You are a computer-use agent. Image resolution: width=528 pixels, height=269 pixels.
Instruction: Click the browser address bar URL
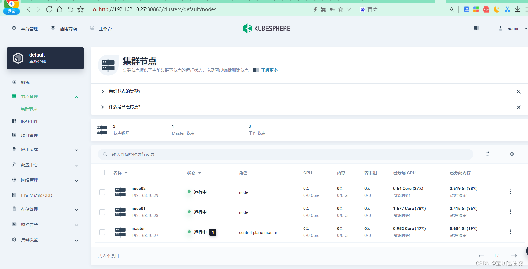[157, 9]
